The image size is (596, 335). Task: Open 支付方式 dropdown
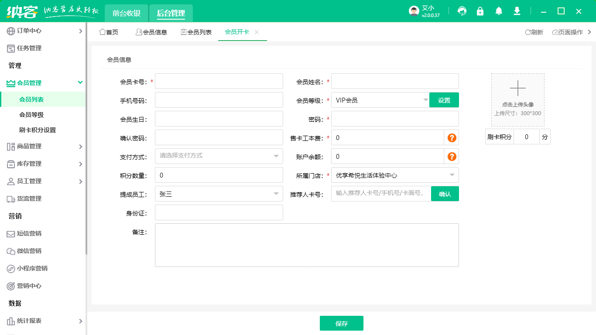click(x=219, y=156)
